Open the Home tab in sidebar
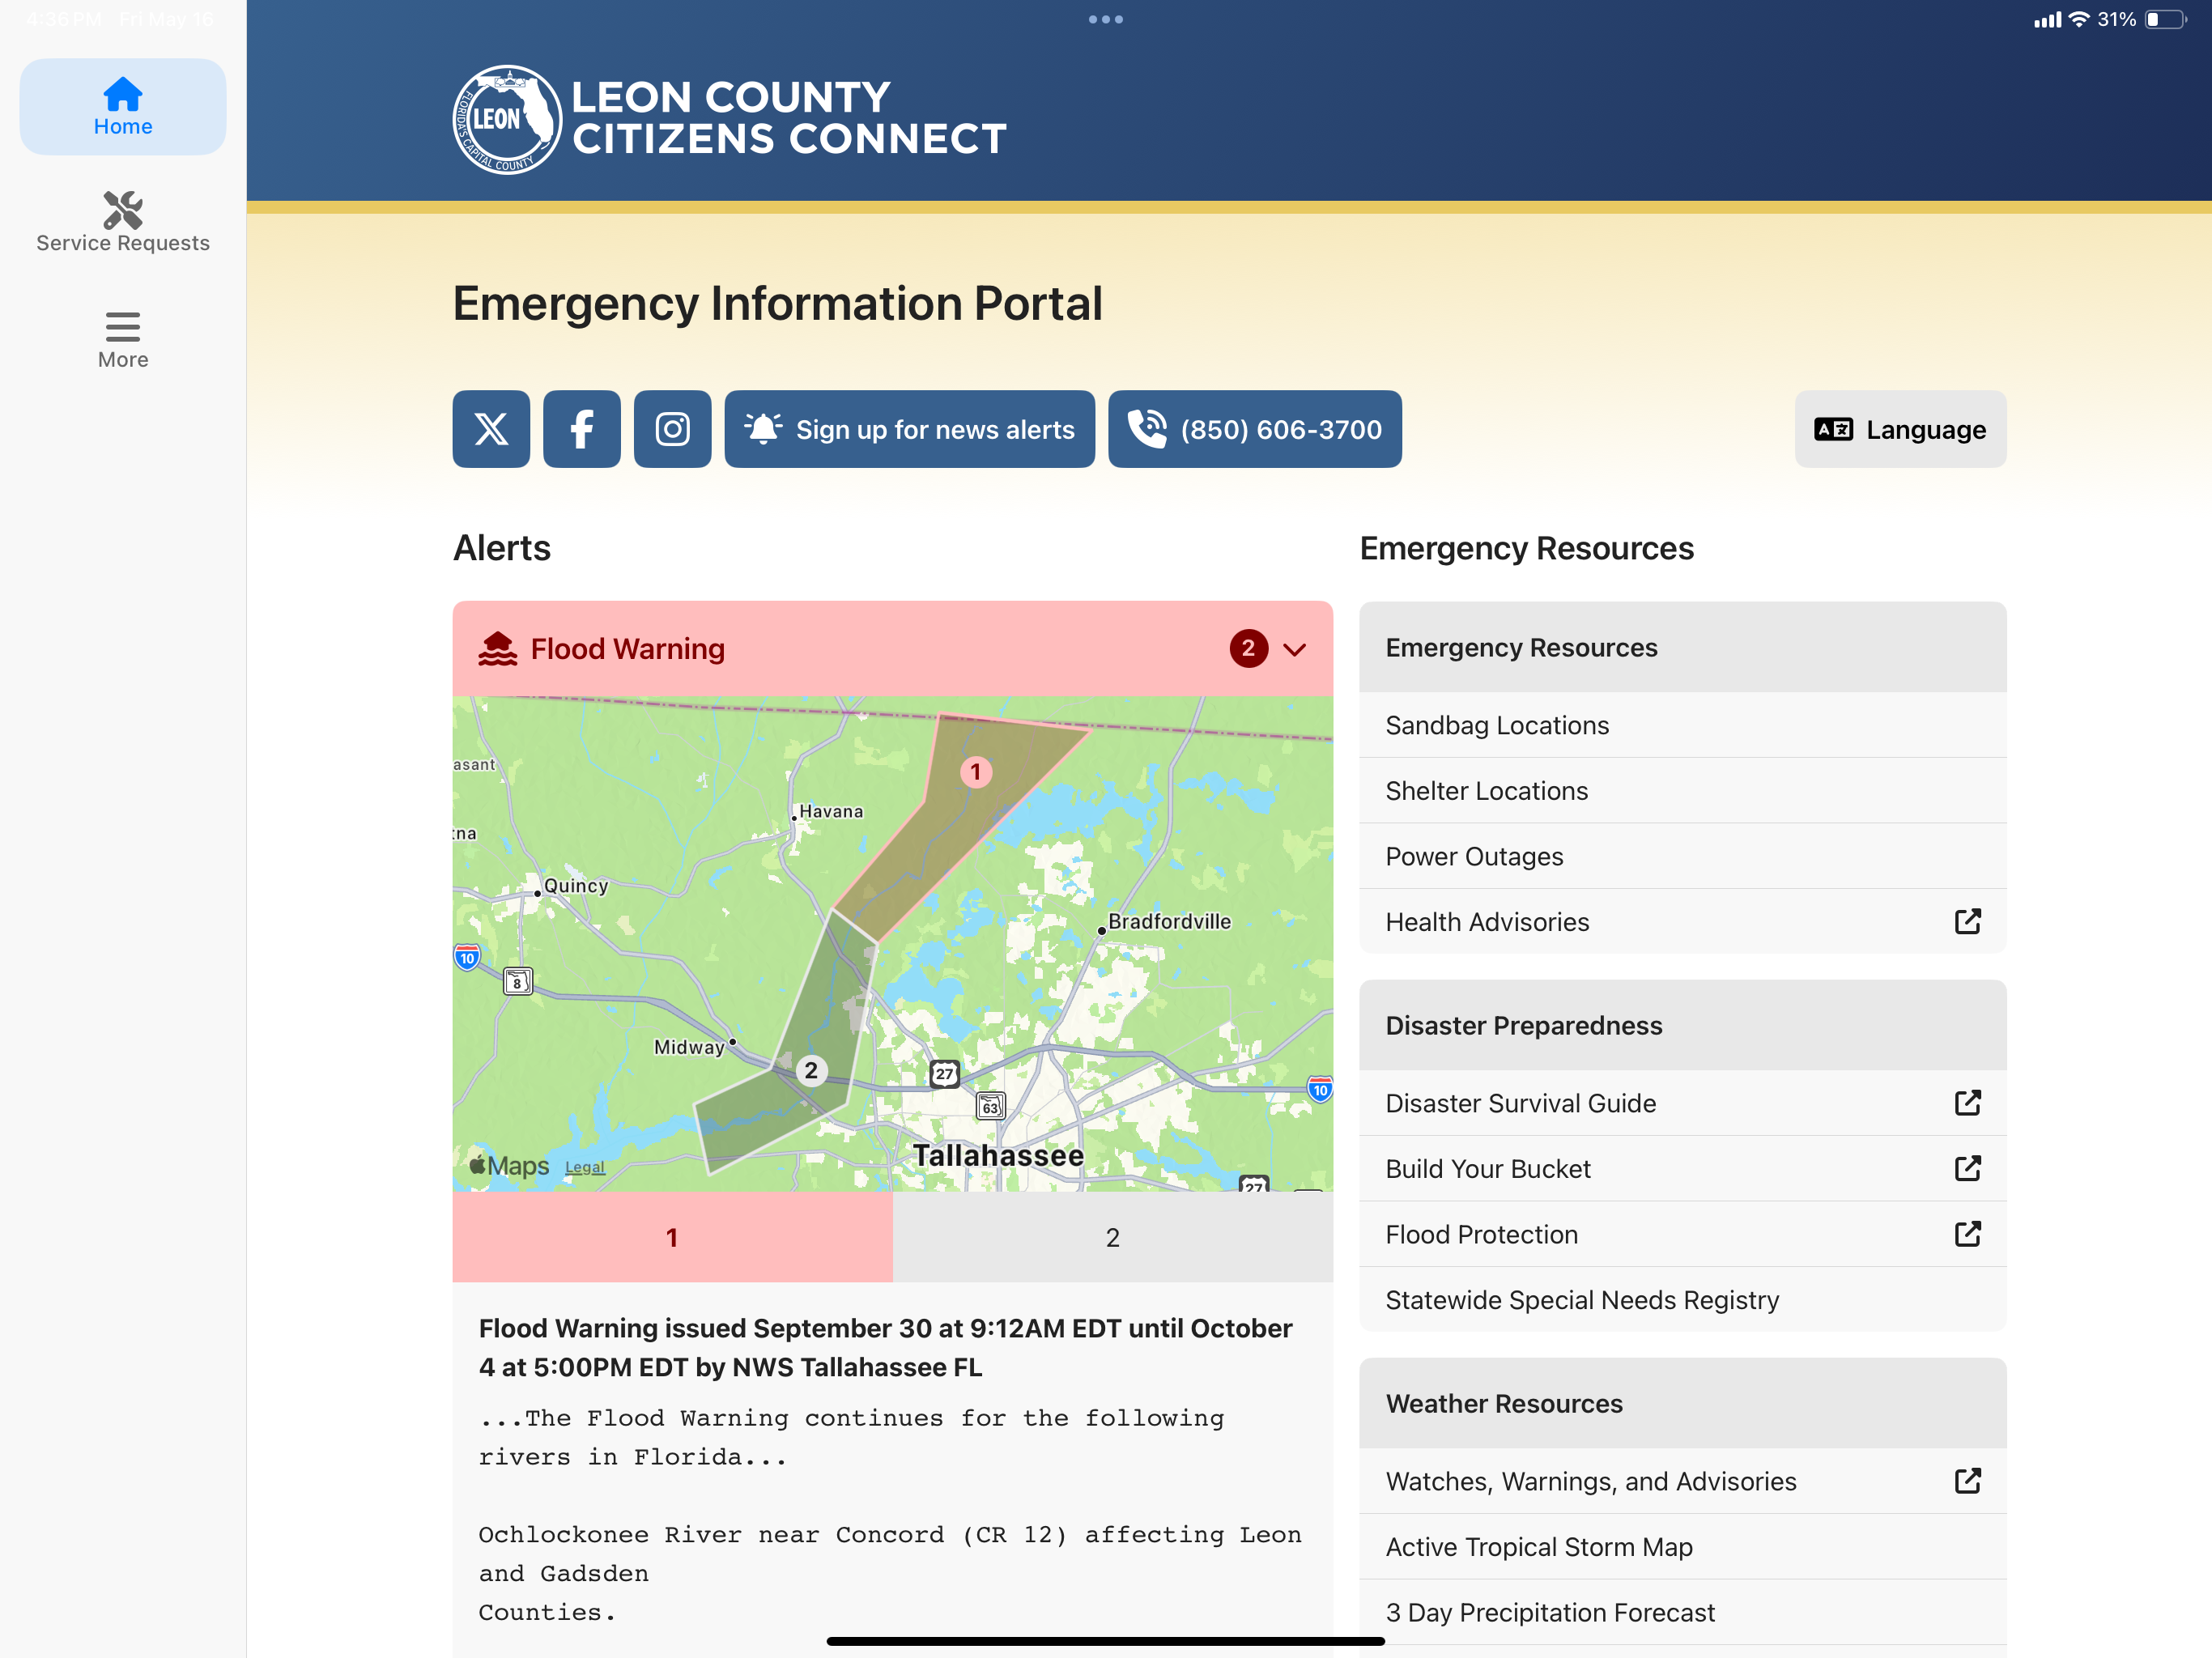Viewport: 2212px width, 1658px height. (x=123, y=107)
